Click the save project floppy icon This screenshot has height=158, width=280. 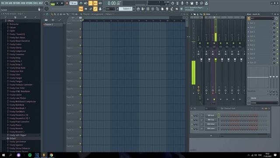coord(192,3)
